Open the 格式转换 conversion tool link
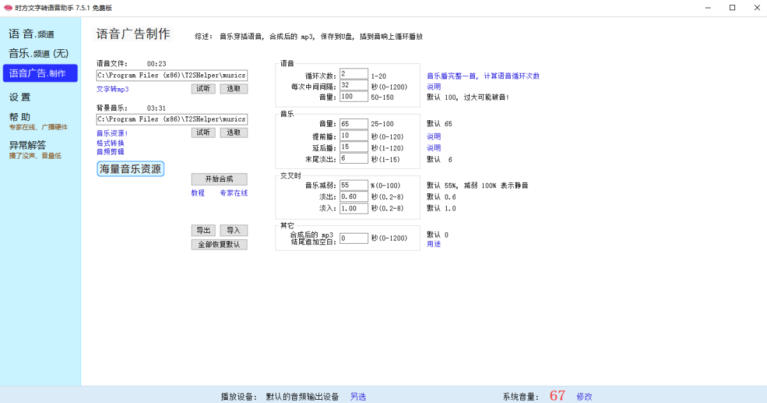Screen dimensions: 767x403 [x=109, y=143]
